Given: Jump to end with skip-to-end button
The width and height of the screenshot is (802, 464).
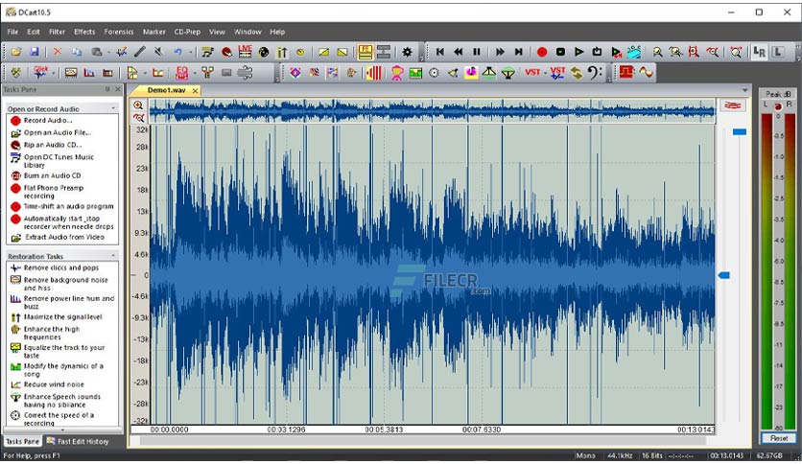Looking at the screenshot, I should pos(519,52).
